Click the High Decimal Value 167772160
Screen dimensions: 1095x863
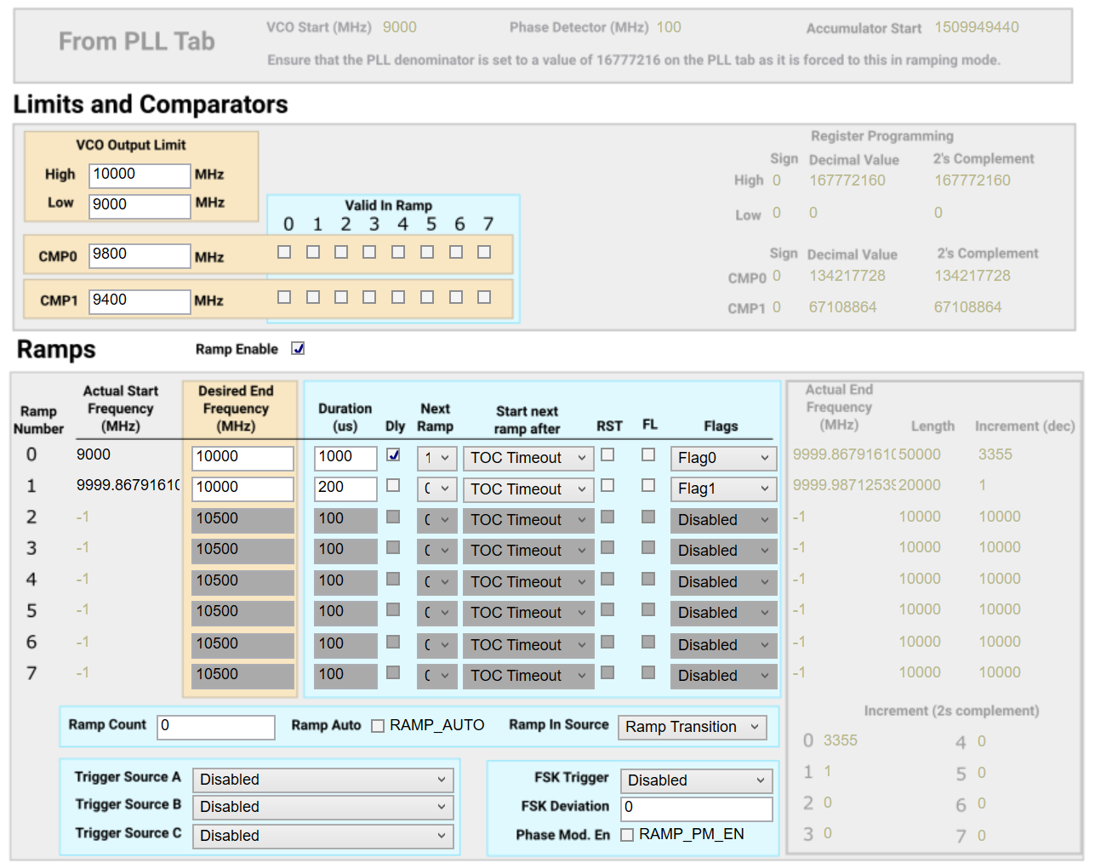click(847, 180)
